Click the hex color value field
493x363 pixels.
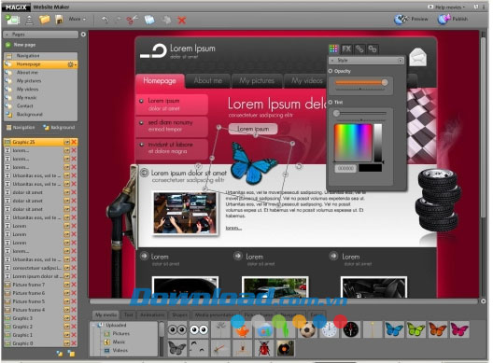coord(345,169)
